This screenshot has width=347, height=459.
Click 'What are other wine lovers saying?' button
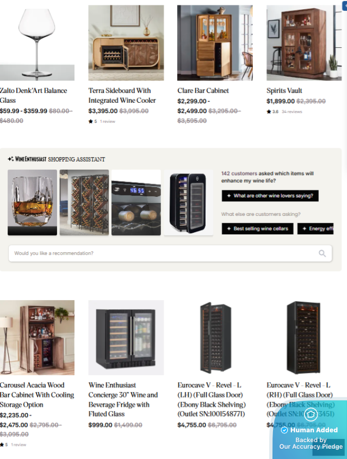click(x=270, y=196)
